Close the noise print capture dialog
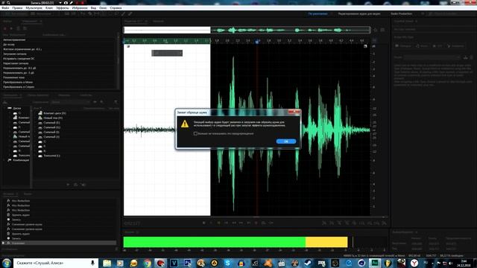This screenshot has height=268, width=477. tap(294, 112)
